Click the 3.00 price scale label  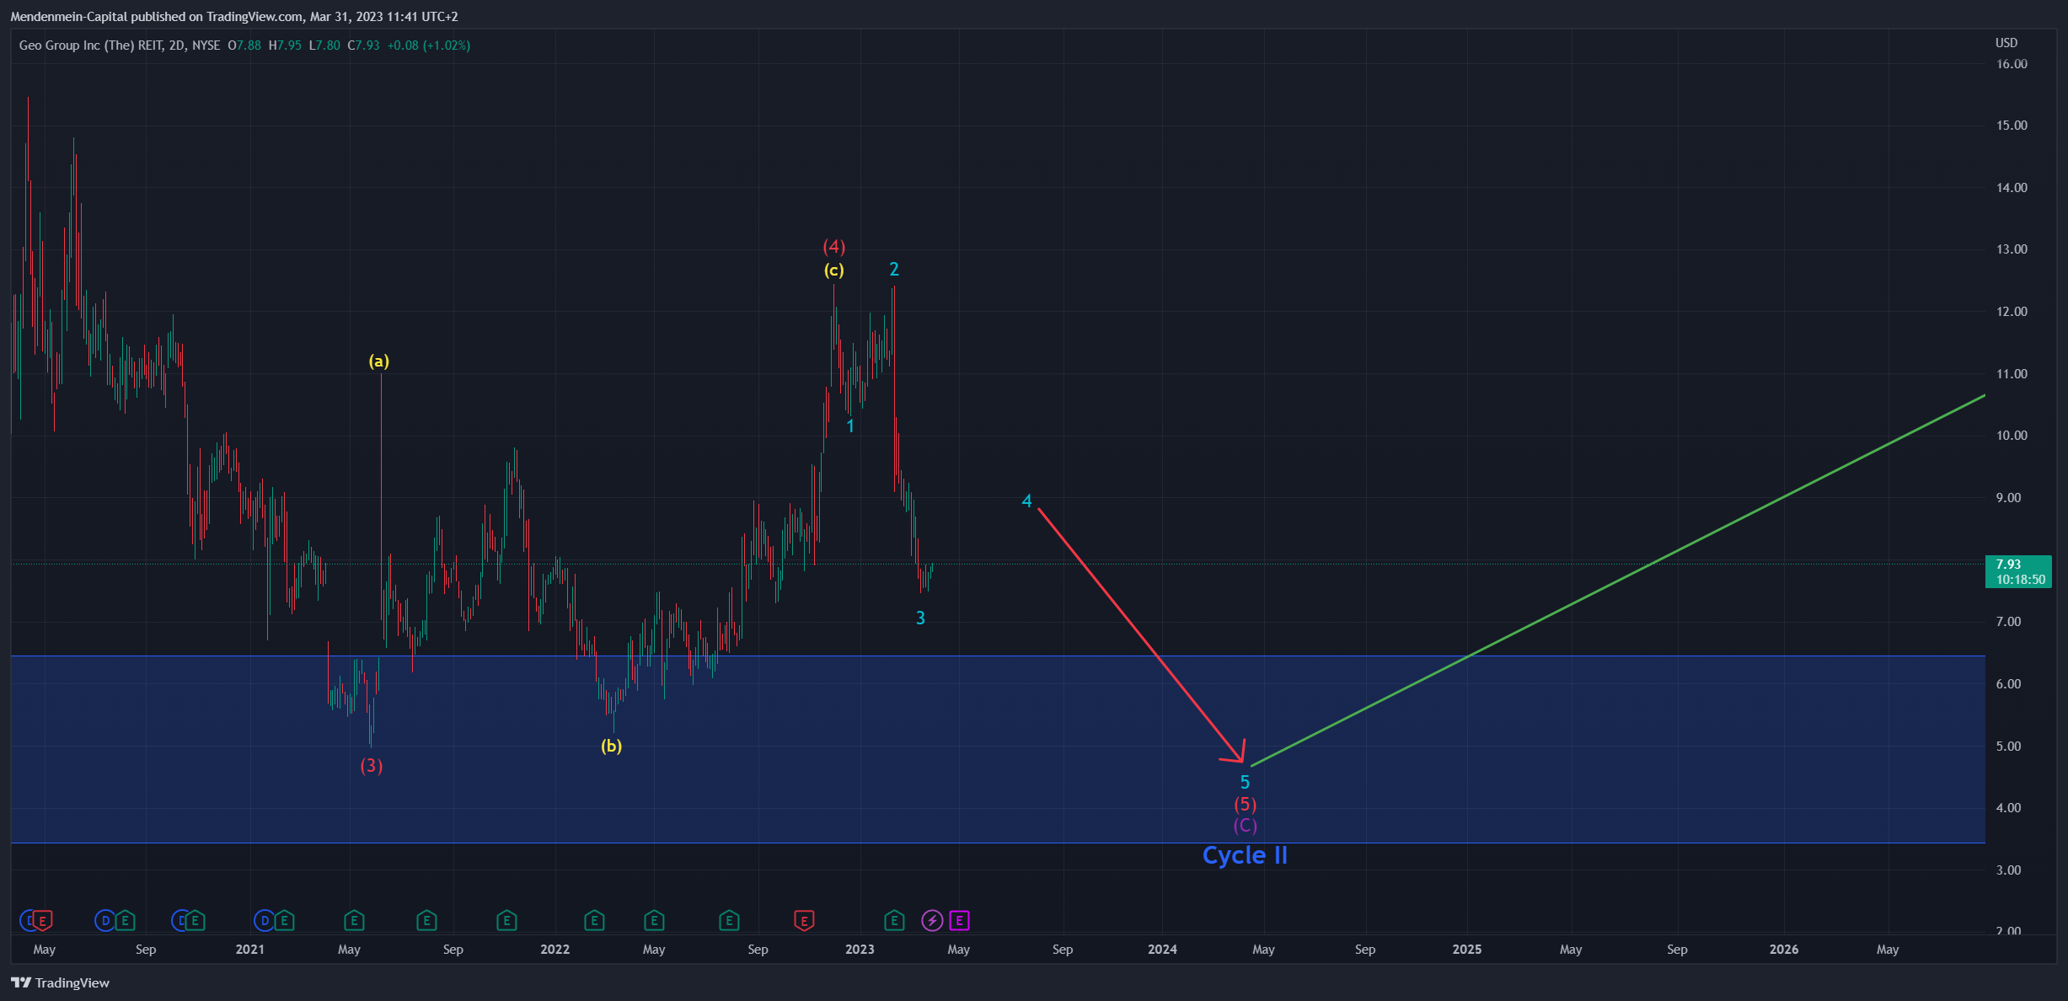pos(2008,870)
